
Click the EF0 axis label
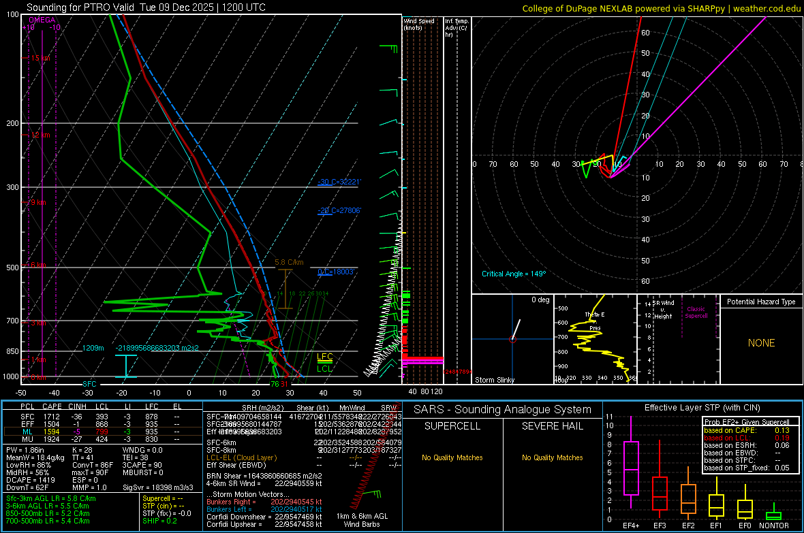[745, 526]
